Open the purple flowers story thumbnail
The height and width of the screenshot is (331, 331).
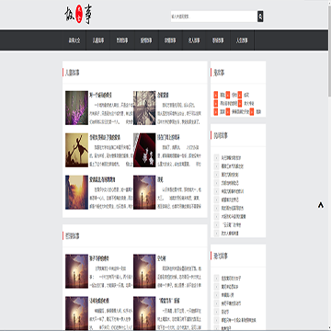76,108
